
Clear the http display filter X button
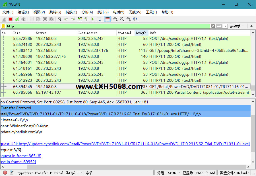[213, 26]
